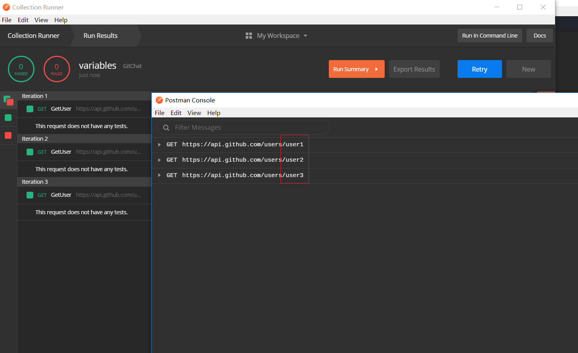The image size is (578, 353).
Task: Click the Postman logo in Collection Runner title bar
Action: [6, 7]
